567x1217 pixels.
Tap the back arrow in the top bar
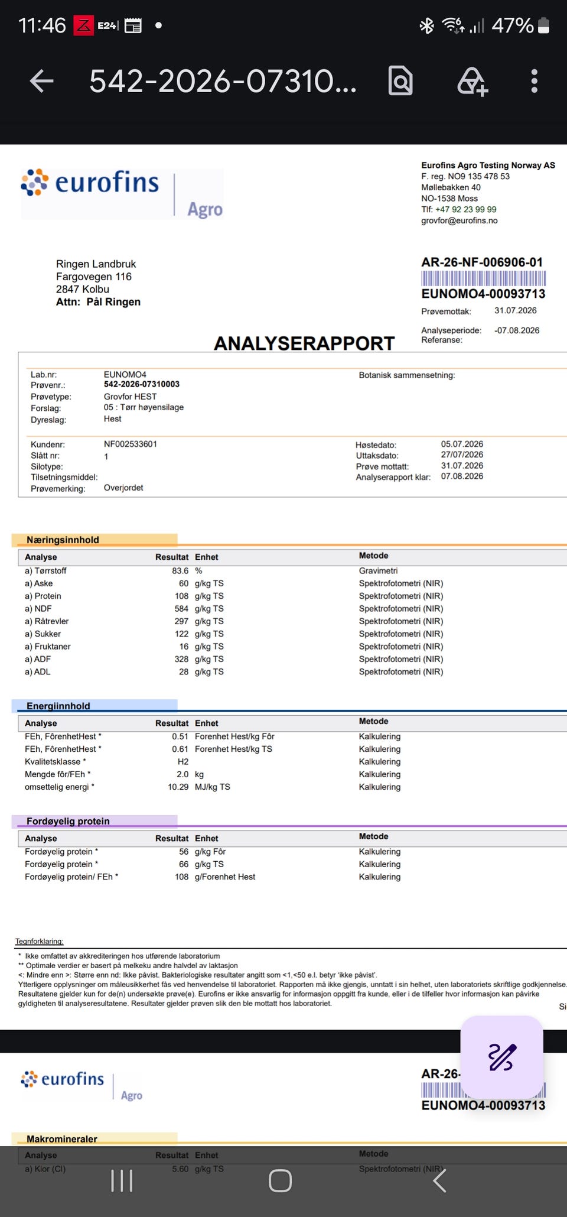tap(42, 81)
